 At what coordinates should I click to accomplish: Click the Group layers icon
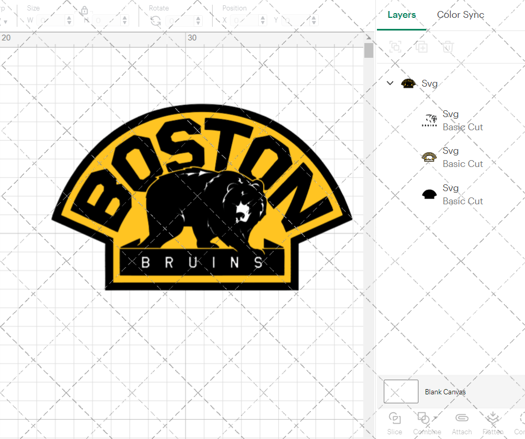click(x=395, y=47)
